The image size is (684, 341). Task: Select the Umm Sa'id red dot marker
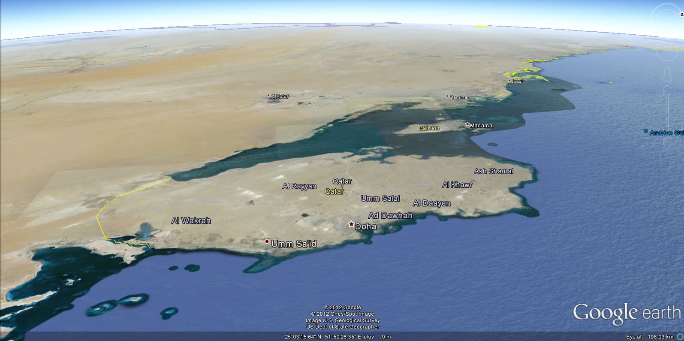coord(267,242)
